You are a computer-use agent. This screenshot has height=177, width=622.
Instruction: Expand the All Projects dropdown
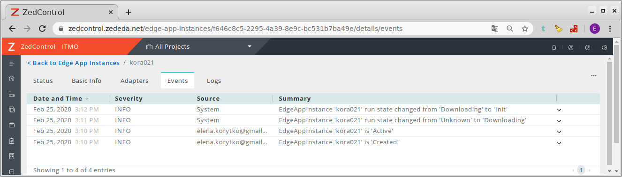coord(198,47)
